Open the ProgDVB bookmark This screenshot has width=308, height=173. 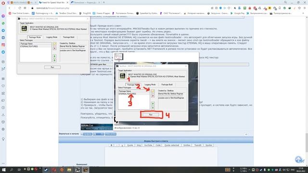(85, 13)
